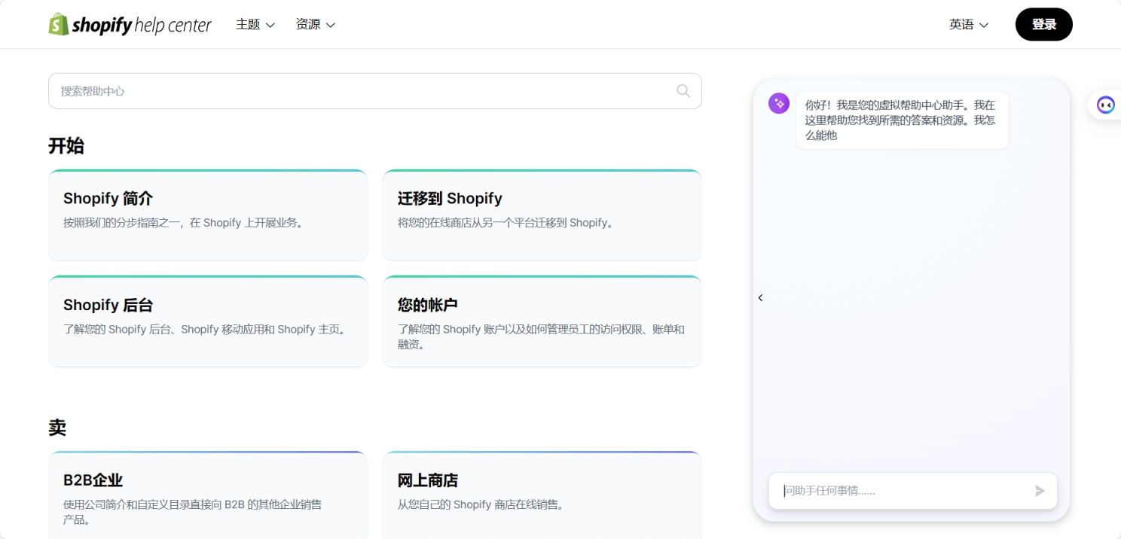Click the 开始 section heading
This screenshot has height=539, width=1121.
[x=66, y=146]
